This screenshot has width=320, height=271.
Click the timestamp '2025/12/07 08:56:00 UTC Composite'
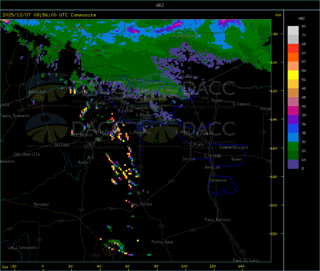49,15
